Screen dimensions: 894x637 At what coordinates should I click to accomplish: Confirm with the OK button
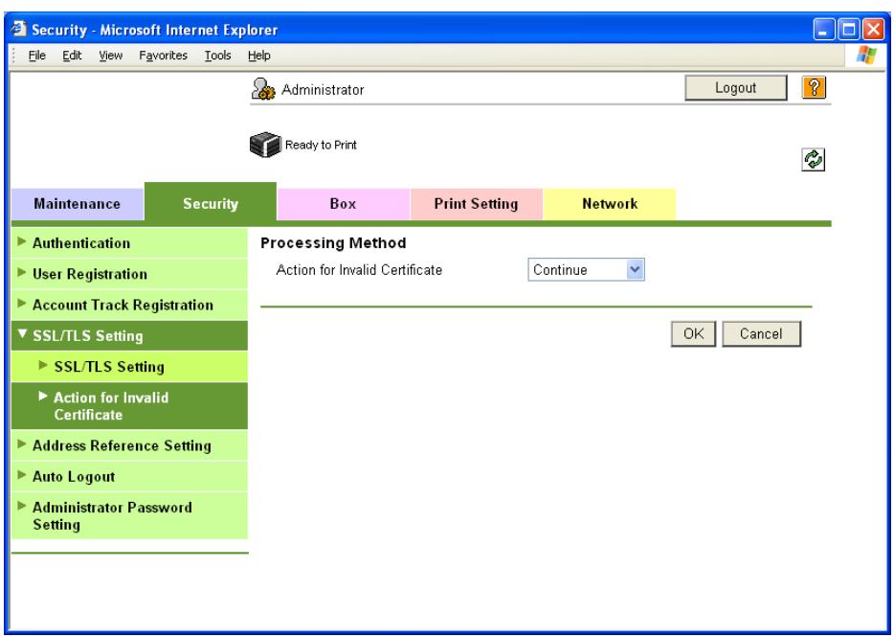pos(693,334)
